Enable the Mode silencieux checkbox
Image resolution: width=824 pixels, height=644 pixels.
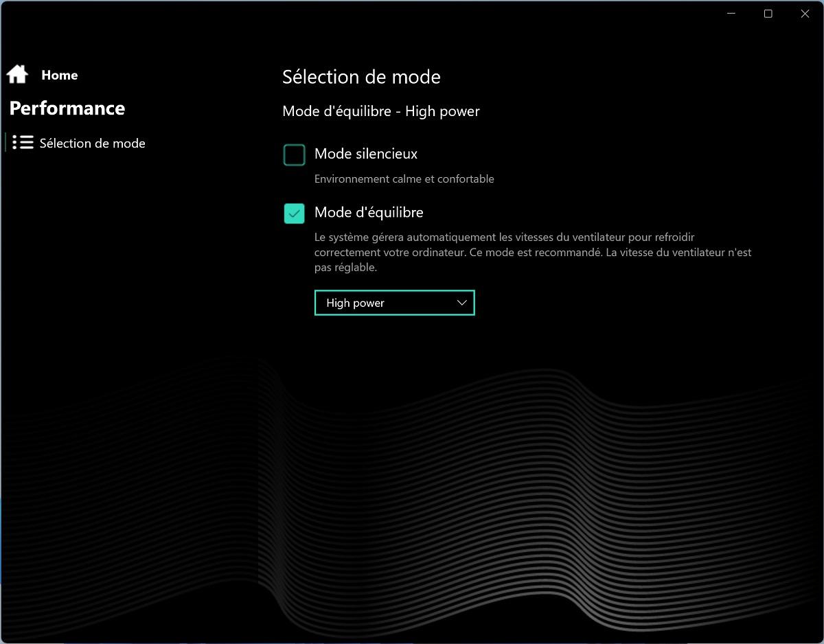pos(295,155)
